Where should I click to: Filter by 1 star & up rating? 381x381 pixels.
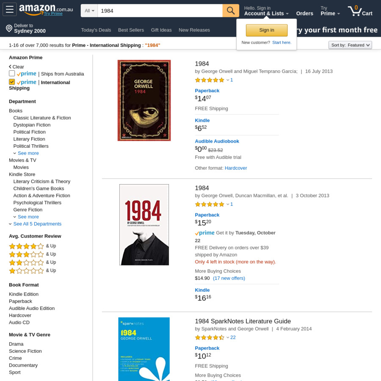[x=26, y=271]
